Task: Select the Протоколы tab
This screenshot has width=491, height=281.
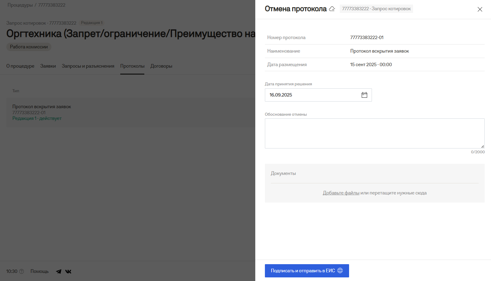Action: point(132,66)
